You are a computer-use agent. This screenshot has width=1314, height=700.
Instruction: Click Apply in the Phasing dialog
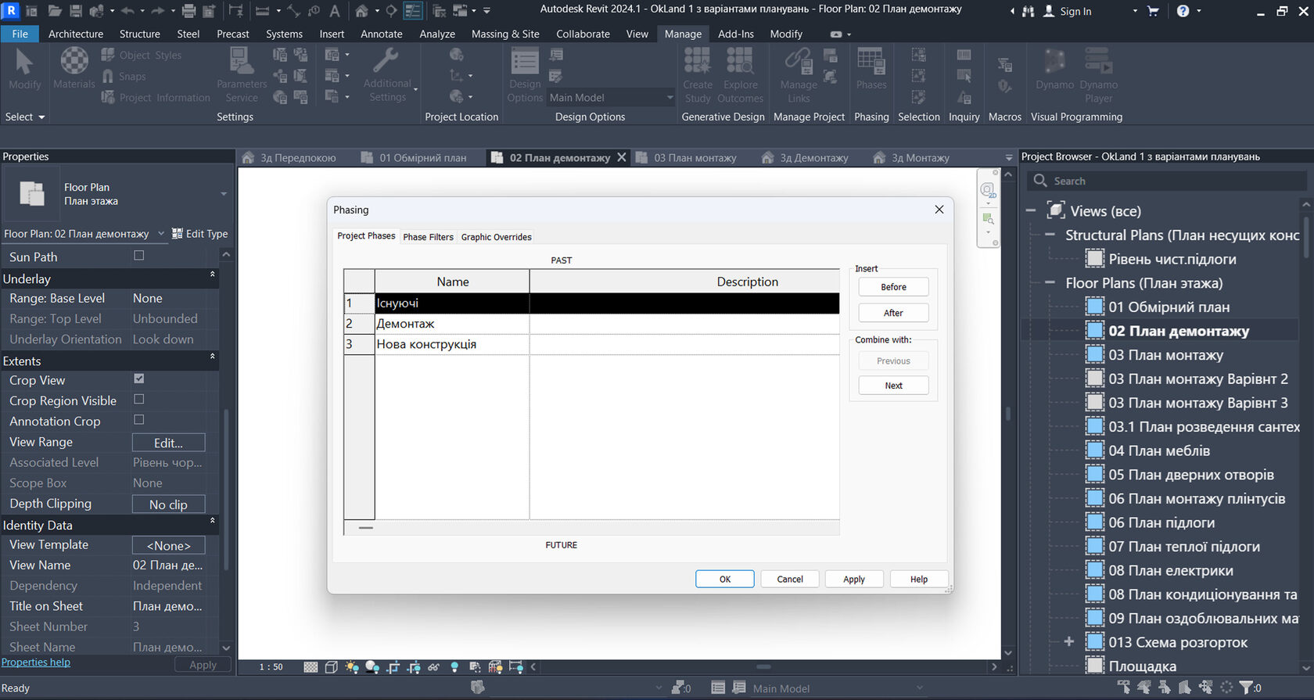tap(854, 579)
